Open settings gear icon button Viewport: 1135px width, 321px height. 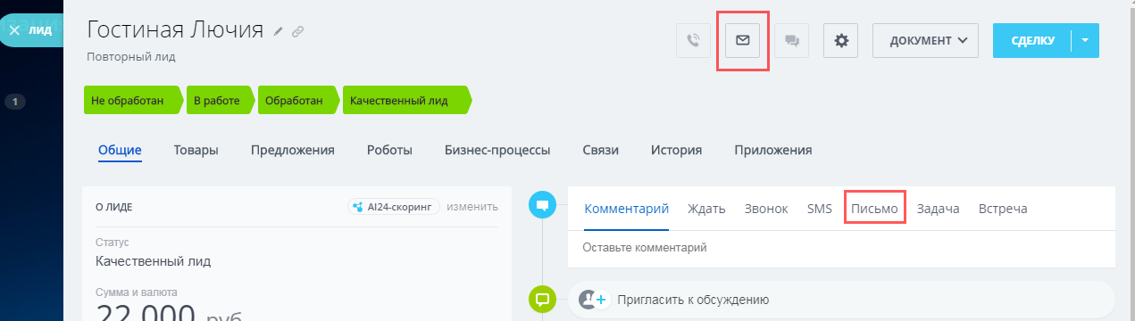click(840, 40)
